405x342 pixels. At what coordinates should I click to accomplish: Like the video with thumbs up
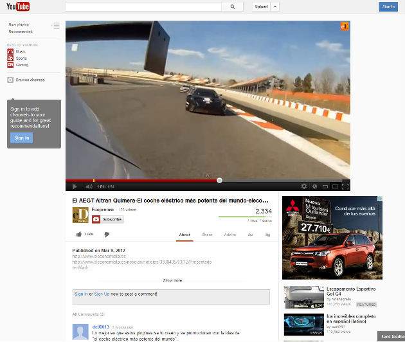pyautogui.click(x=84, y=234)
